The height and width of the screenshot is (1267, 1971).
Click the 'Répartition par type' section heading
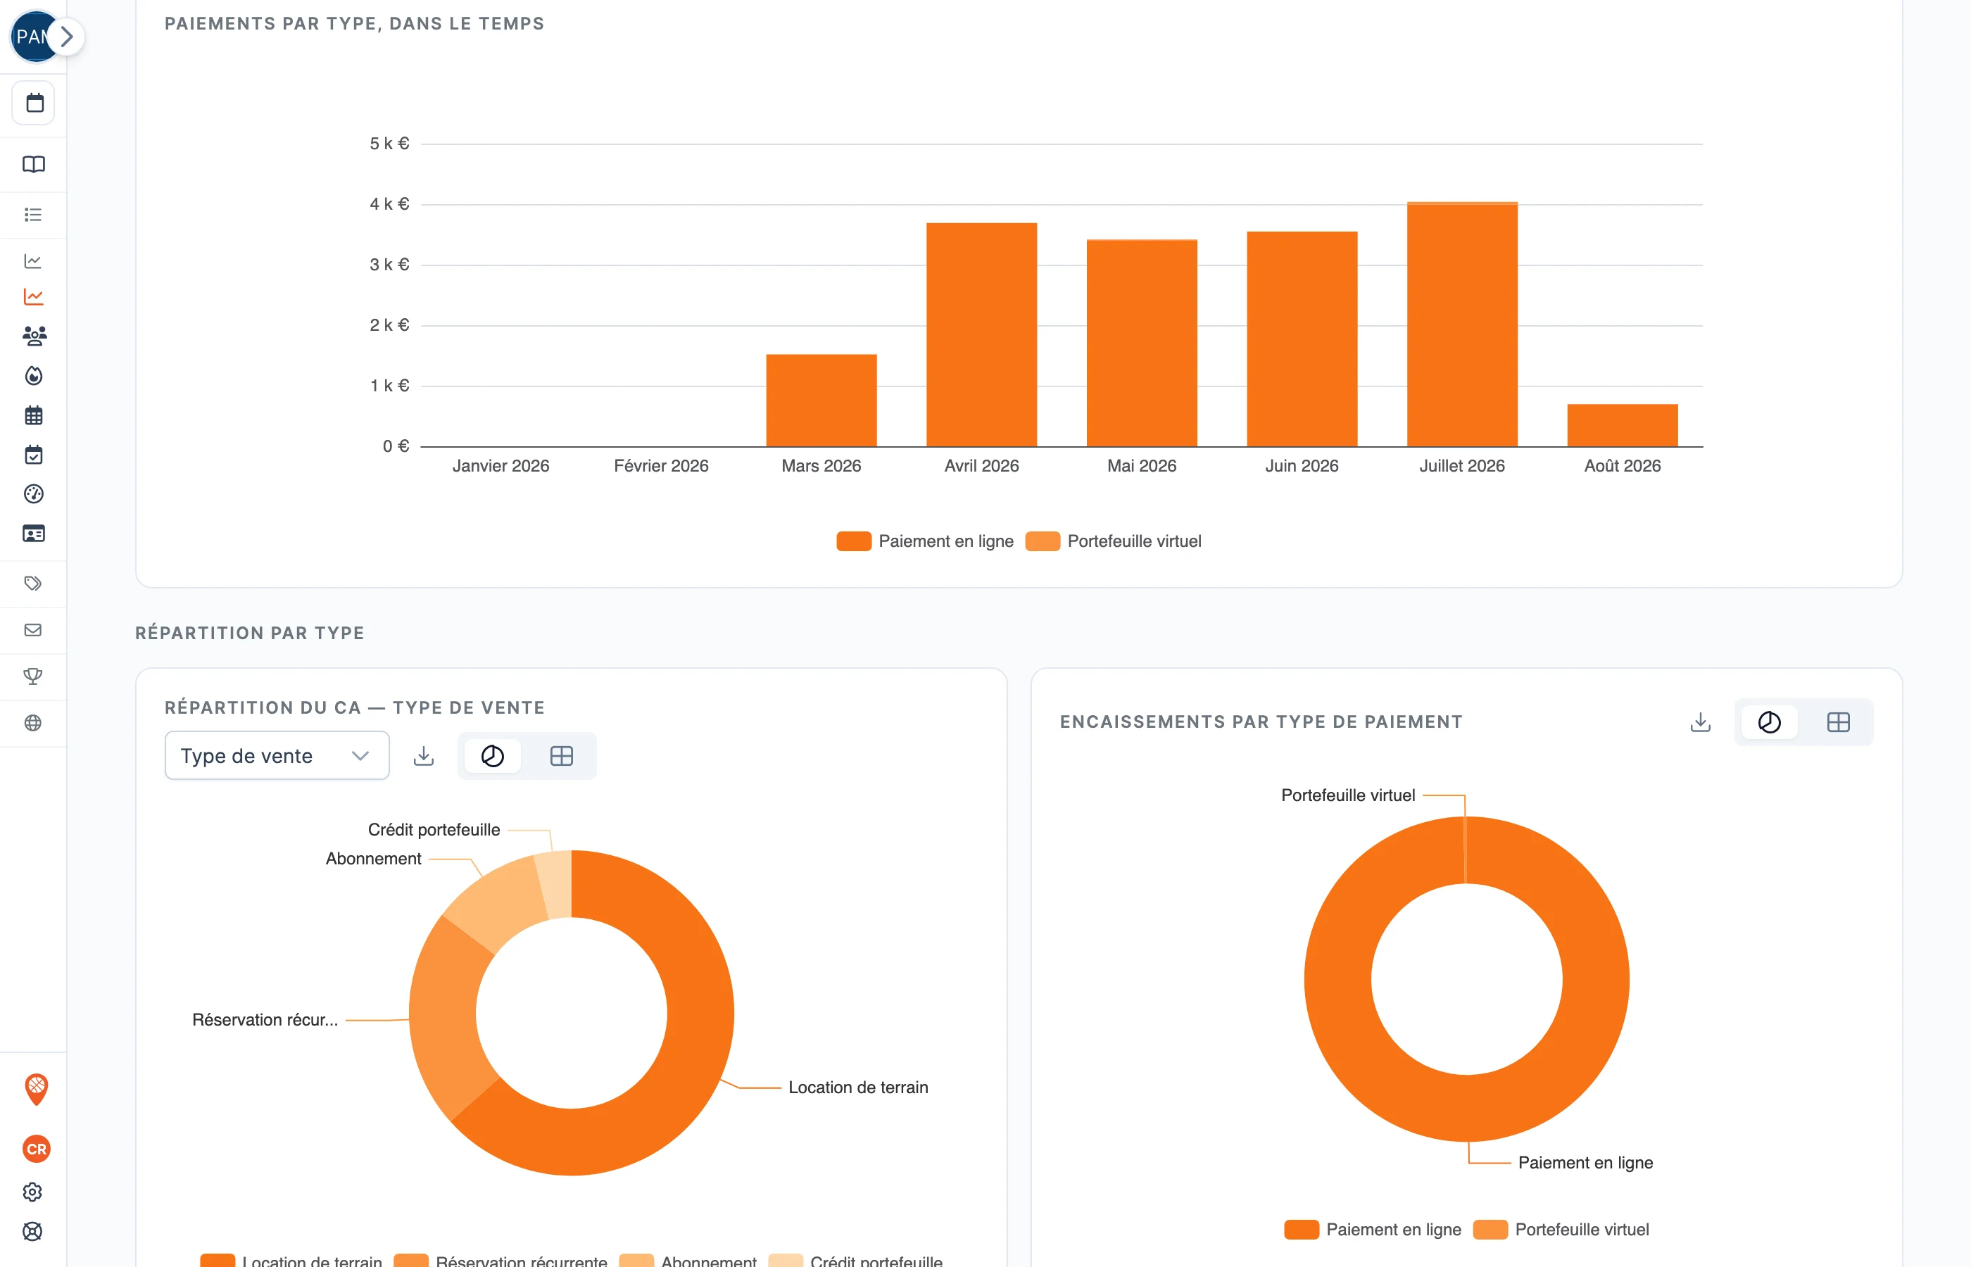point(250,633)
